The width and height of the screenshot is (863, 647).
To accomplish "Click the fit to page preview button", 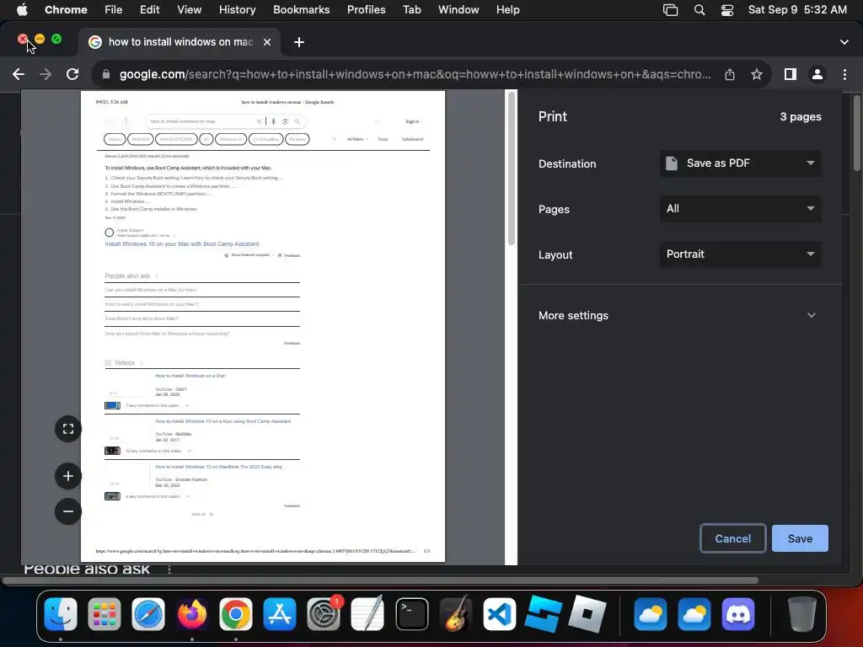I will [x=68, y=429].
